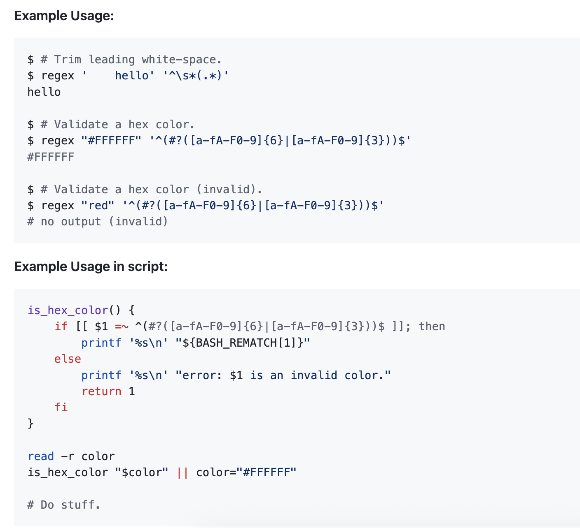Click the "# Validate a hex color." comment

pos(111,125)
